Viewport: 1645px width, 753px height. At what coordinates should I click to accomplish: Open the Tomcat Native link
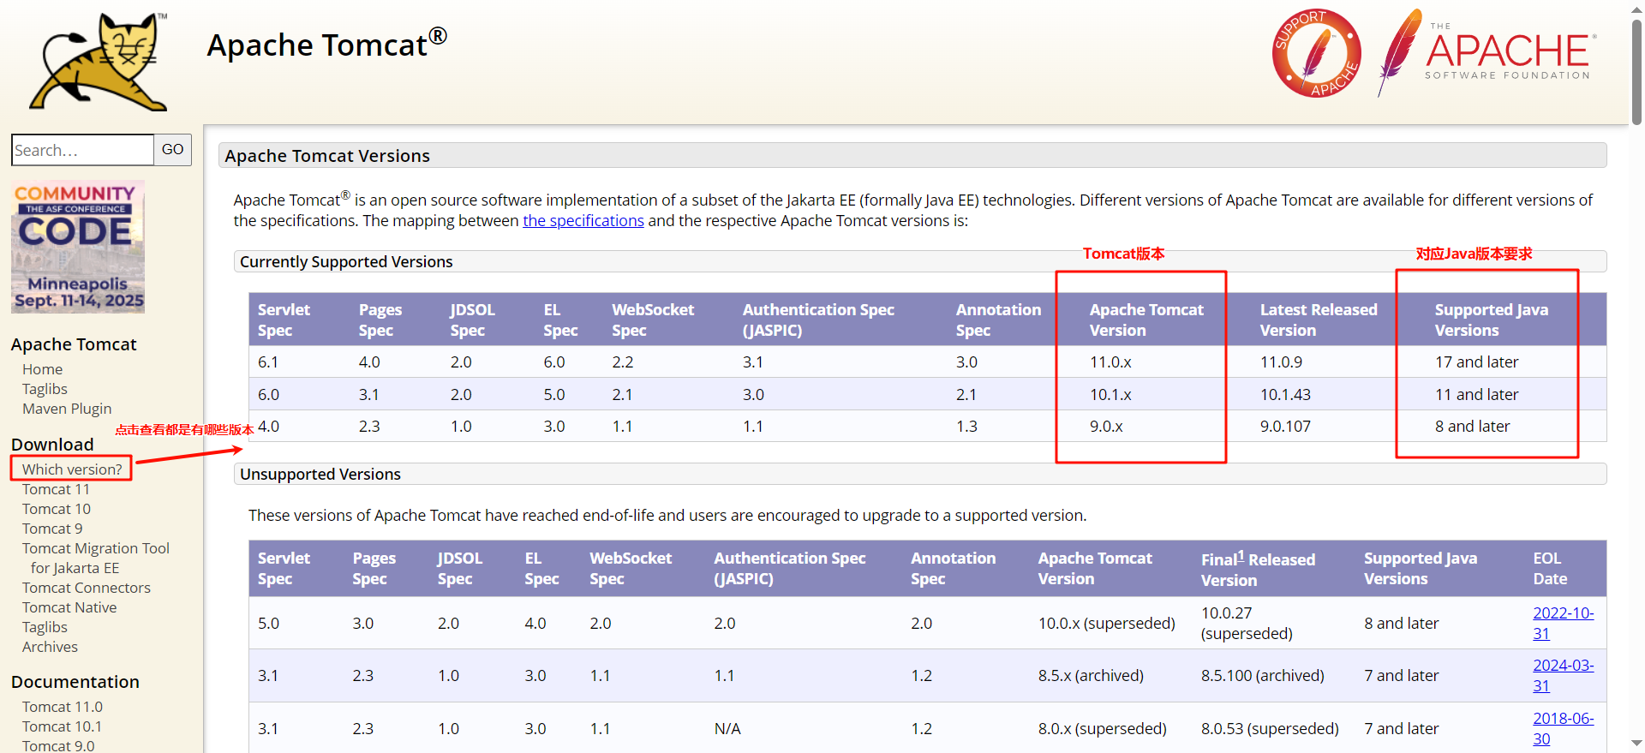click(x=69, y=607)
